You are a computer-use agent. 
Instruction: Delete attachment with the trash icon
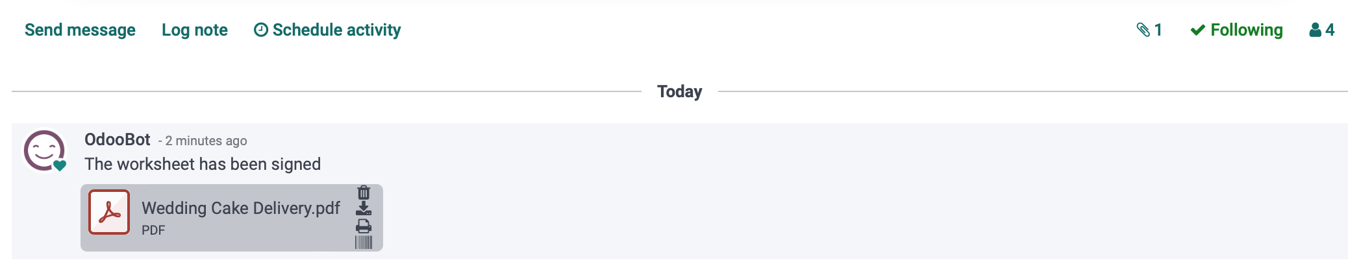coord(364,193)
